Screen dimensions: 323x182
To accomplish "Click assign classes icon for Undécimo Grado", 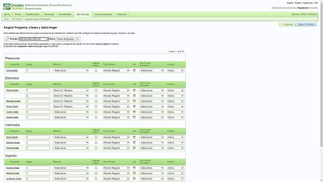I will click(x=96, y=178).
